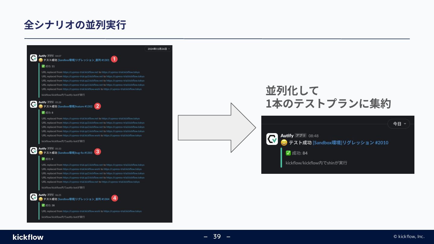The width and height of the screenshot is (434, 244).
Task: Click green checkmark beside 成功: 11
Action: point(43,66)
